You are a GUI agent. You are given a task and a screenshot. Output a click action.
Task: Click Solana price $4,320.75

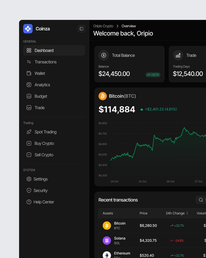coord(148,241)
